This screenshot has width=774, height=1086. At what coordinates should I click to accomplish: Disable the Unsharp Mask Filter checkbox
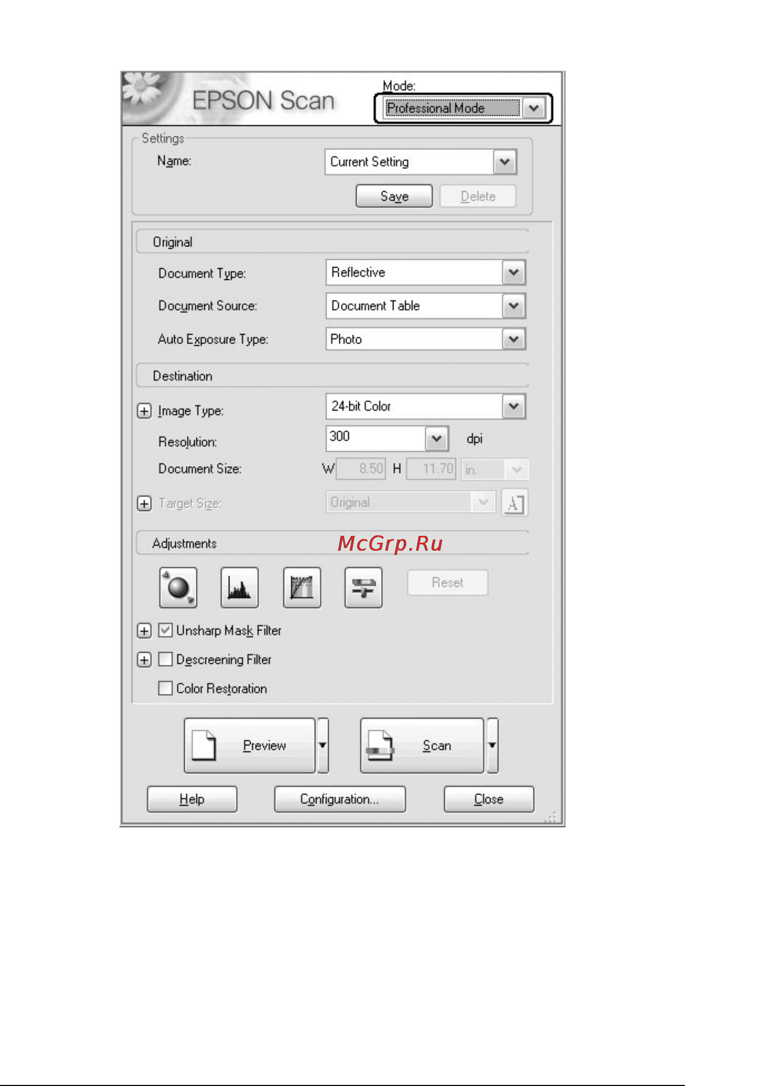click(166, 630)
